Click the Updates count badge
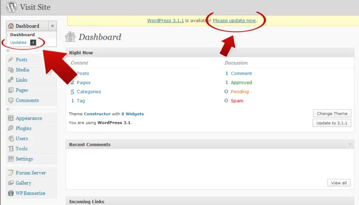Screen dimensions: 359x205 click(33, 43)
